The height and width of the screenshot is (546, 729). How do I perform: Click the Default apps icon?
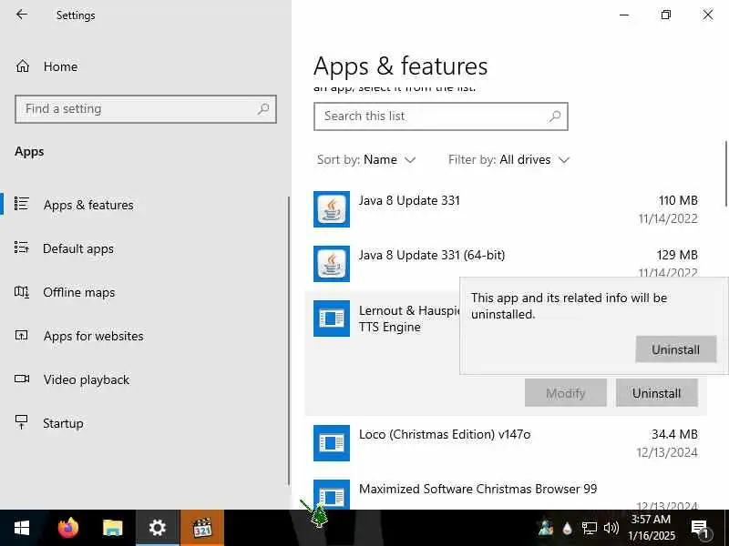21,248
